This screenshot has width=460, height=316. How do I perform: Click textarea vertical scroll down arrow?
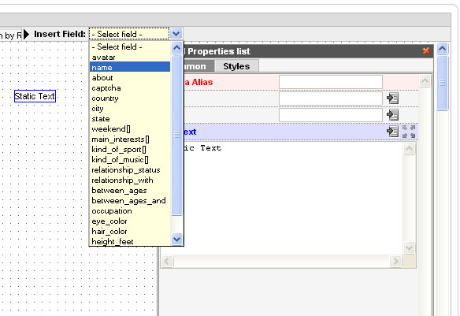(410, 248)
